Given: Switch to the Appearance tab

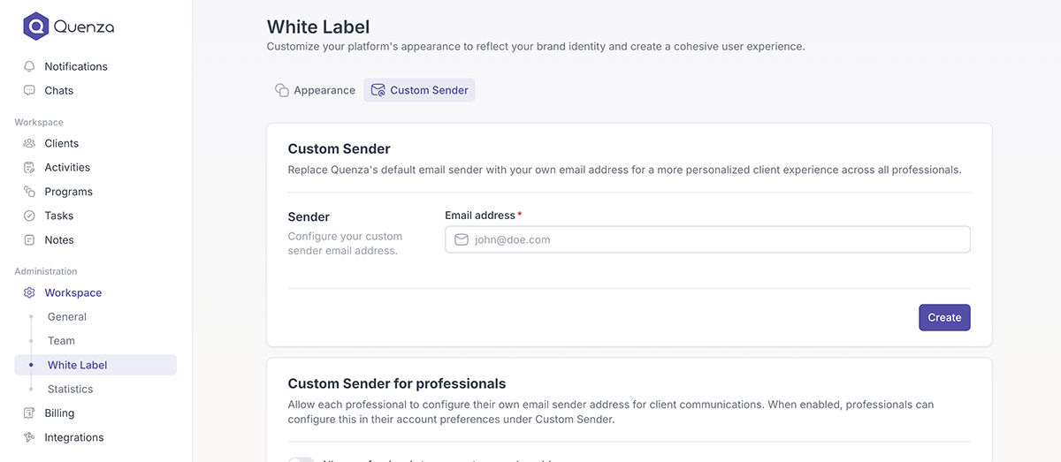Looking at the screenshot, I should tap(315, 90).
